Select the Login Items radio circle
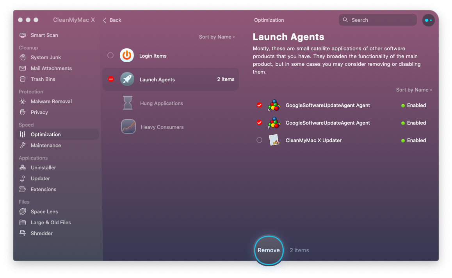The height and width of the screenshot is (278, 452). [110, 55]
